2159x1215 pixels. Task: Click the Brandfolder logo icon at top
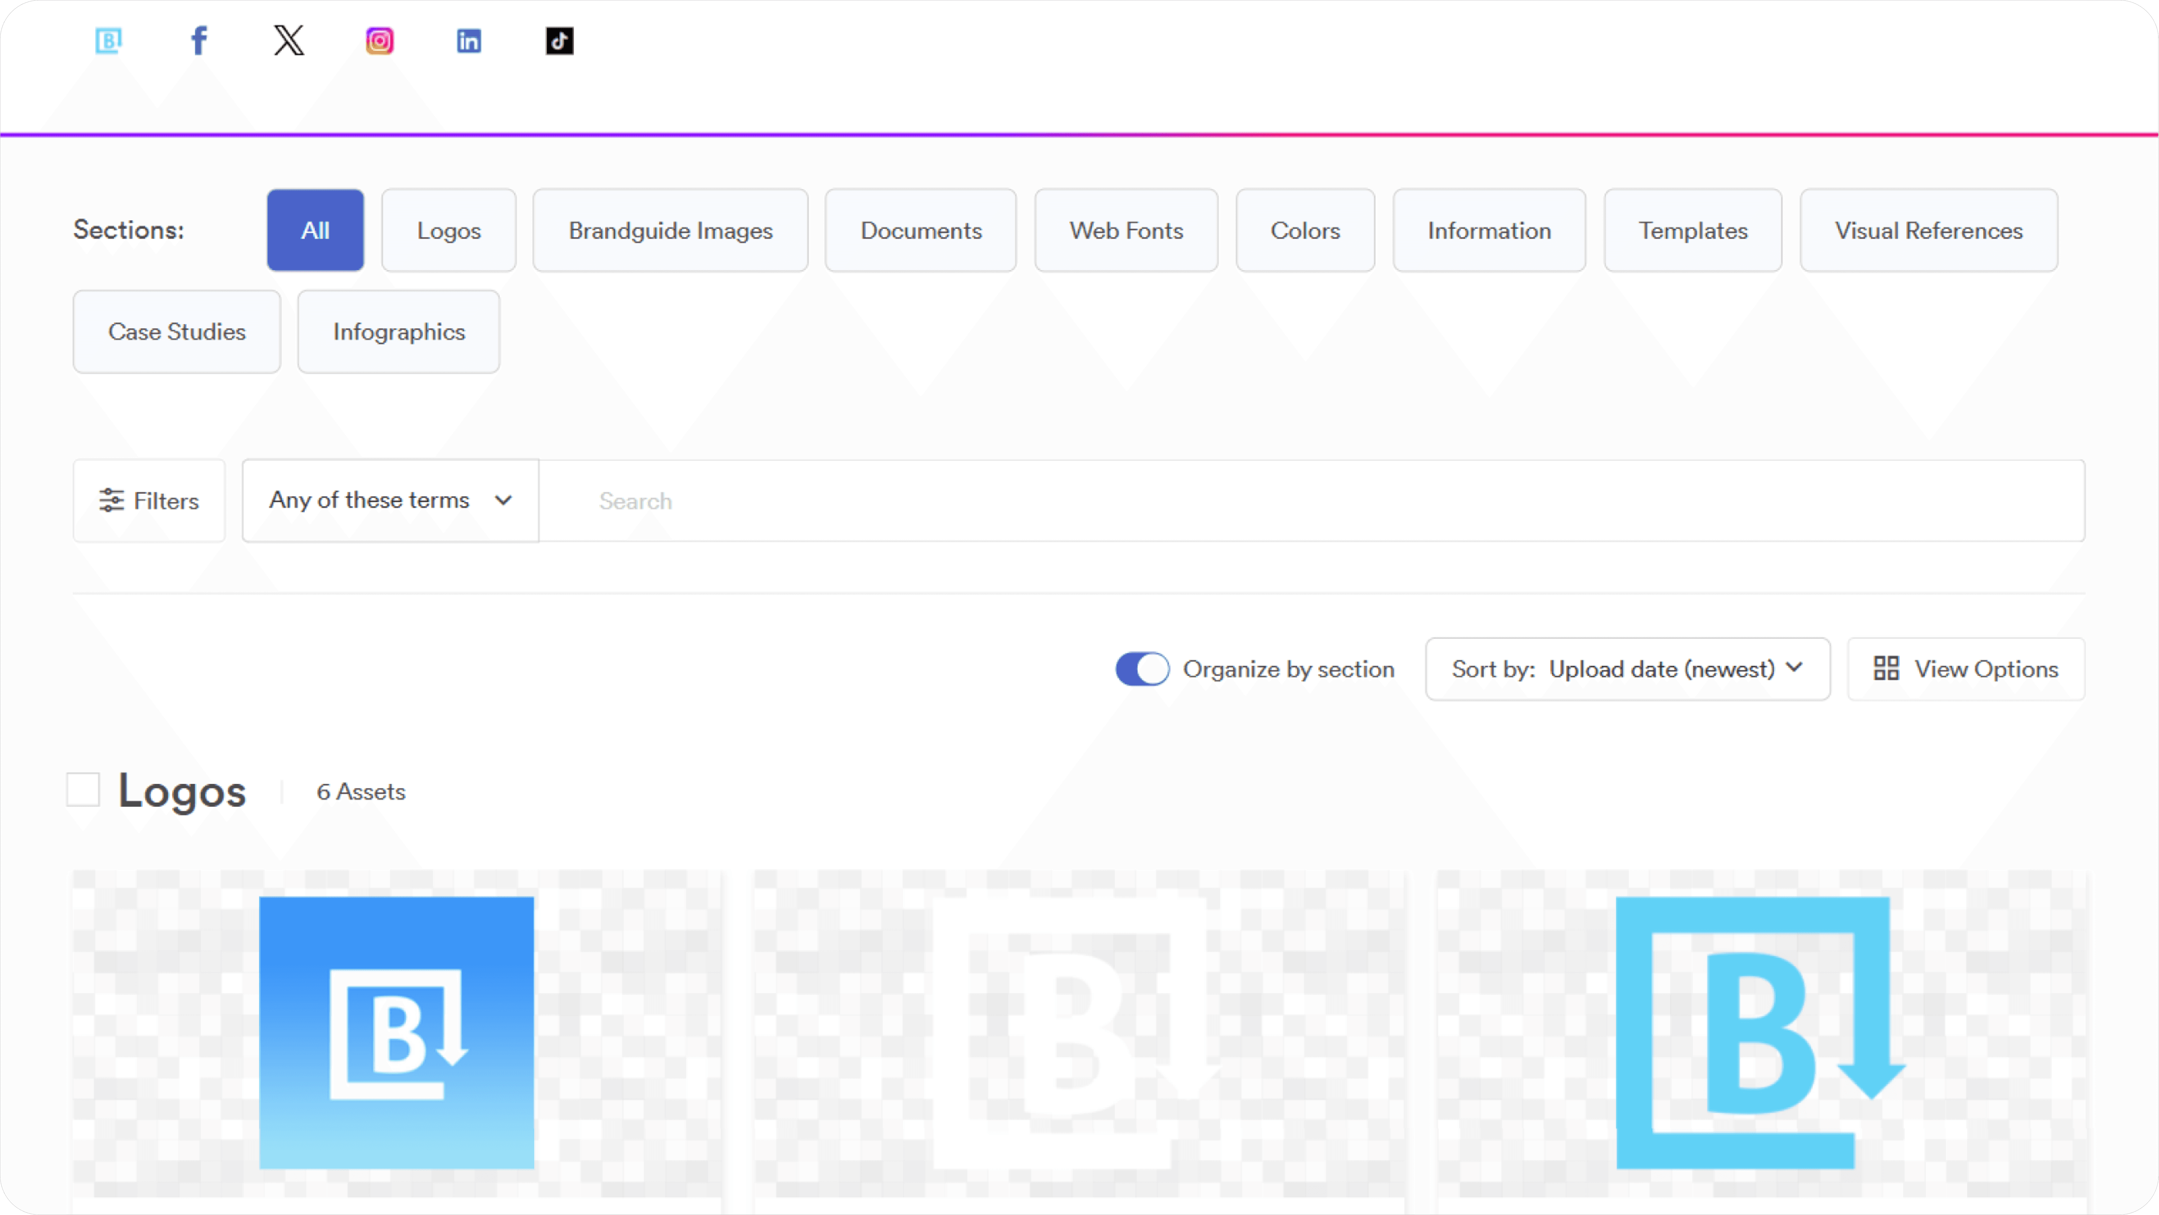[108, 40]
